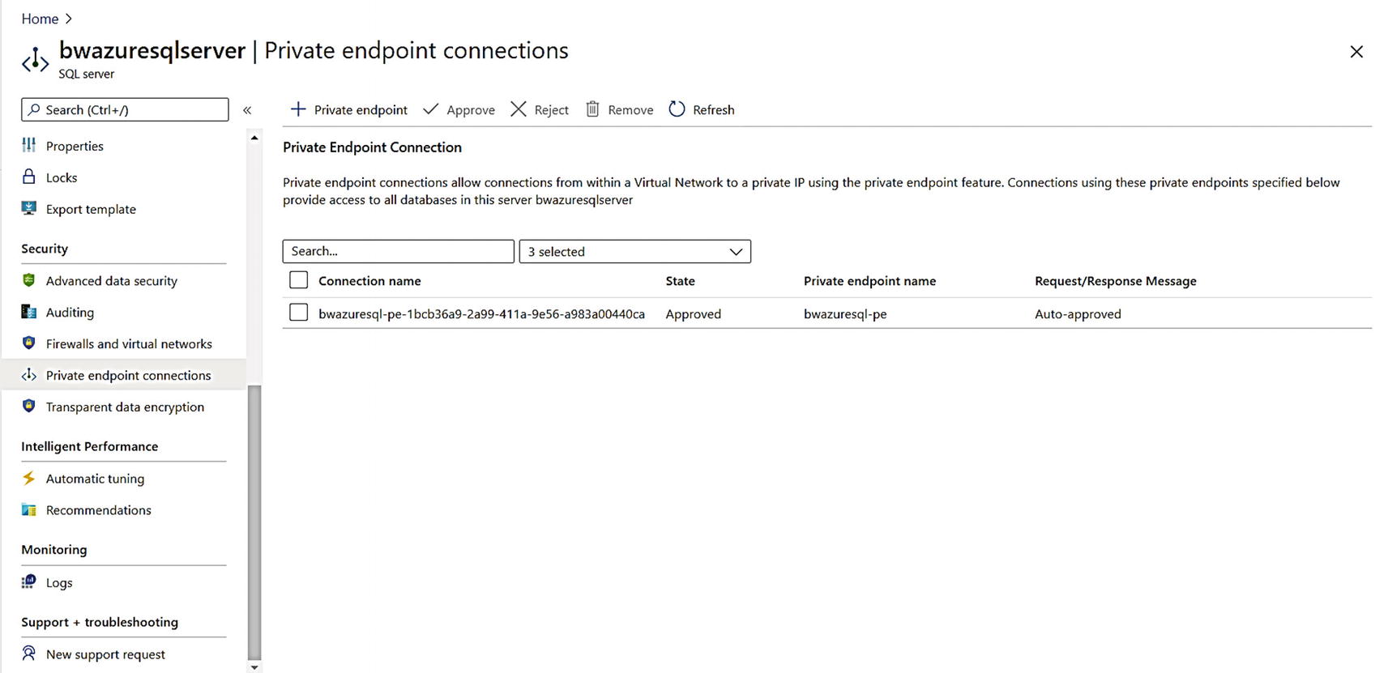Click the Properties sliders icon in sidebar
1388x673 pixels.
click(29, 145)
